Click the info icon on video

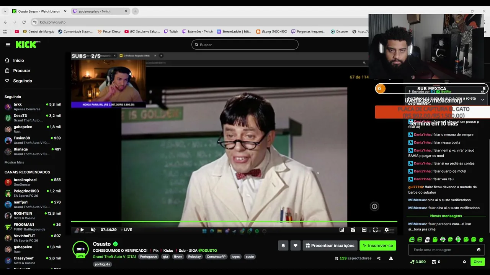[x=374, y=206]
